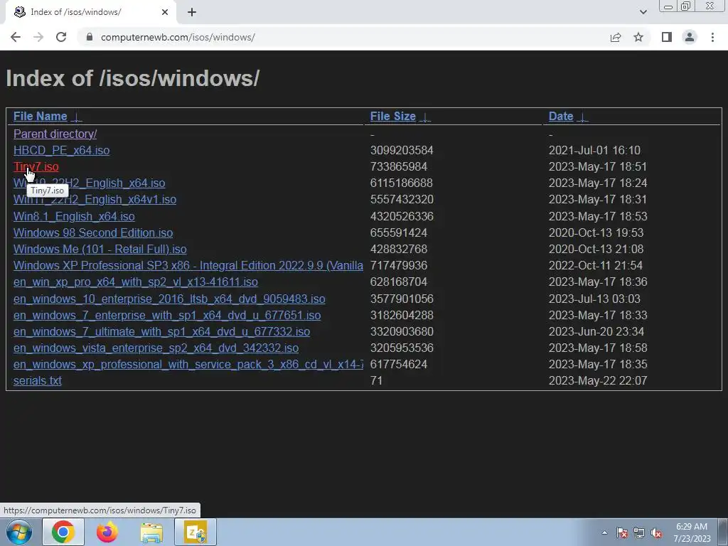The image size is (728, 546).
Task: Go to Parent directory/ link
Action: [x=55, y=134]
